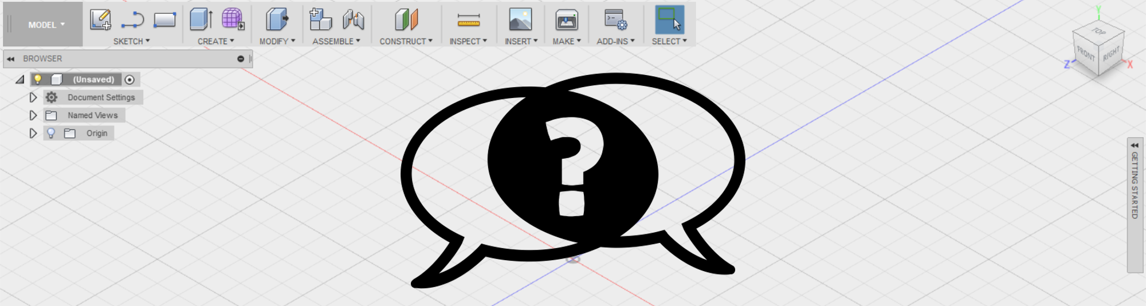The height and width of the screenshot is (306, 1146).
Task: Open the MODIFY dropdown menu
Action: 277,41
